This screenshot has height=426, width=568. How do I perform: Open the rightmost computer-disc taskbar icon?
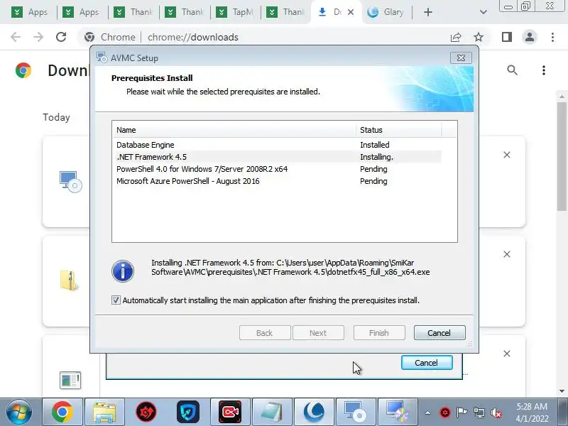398,412
